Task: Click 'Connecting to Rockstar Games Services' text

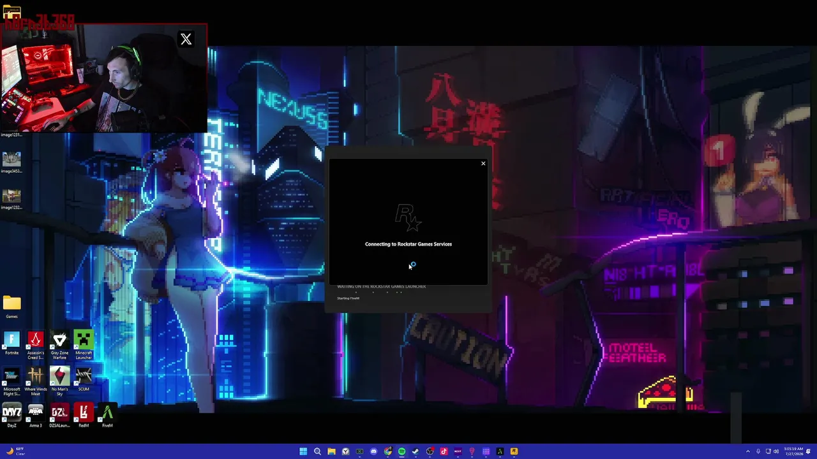Action: 408,244
